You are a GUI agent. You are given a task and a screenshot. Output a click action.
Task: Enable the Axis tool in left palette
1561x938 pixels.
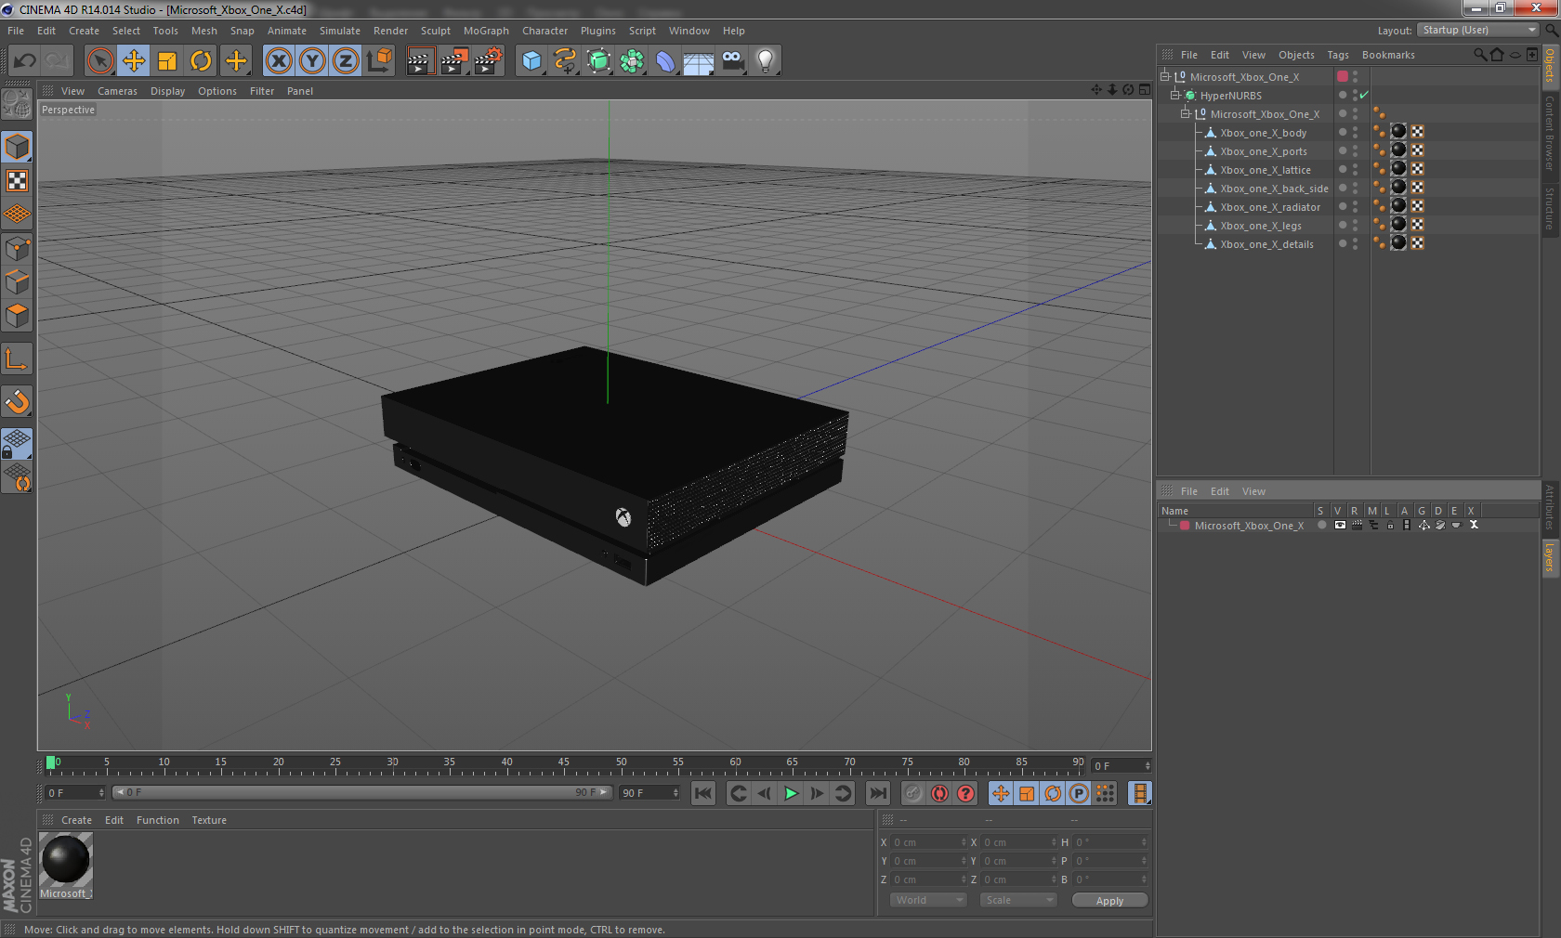[x=17, y=359]
